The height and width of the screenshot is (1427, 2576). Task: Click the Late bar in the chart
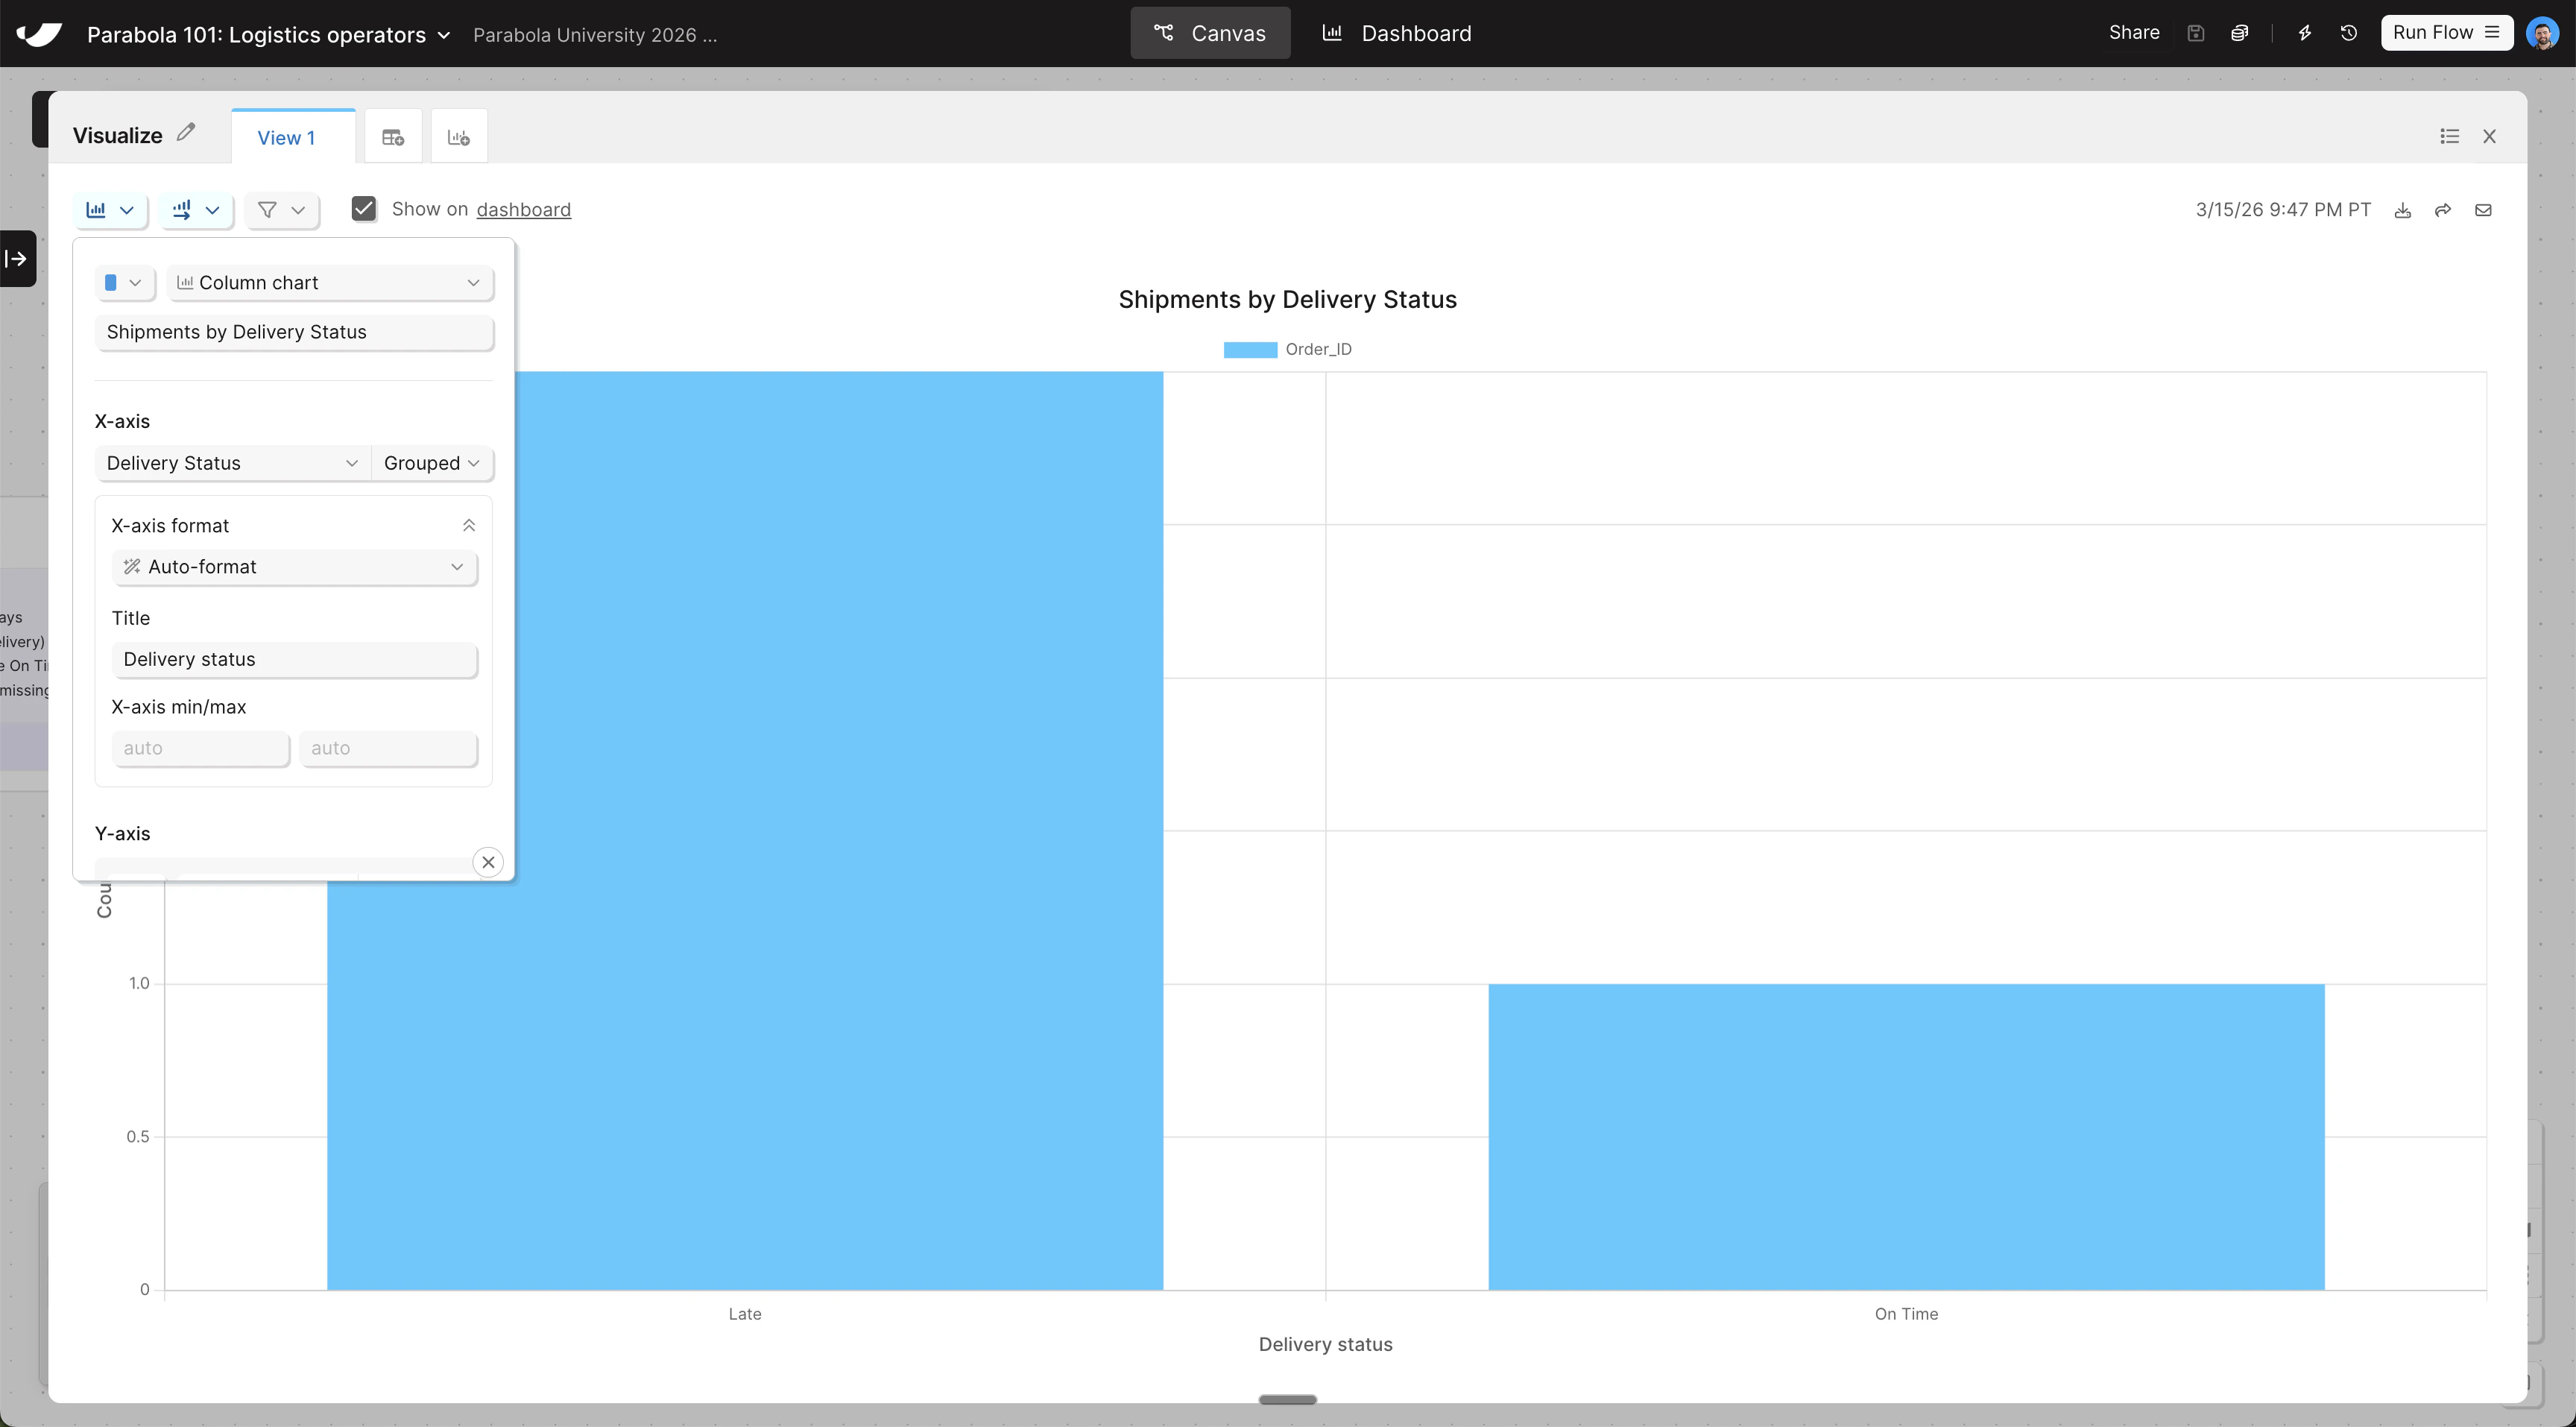click(745, 830)
